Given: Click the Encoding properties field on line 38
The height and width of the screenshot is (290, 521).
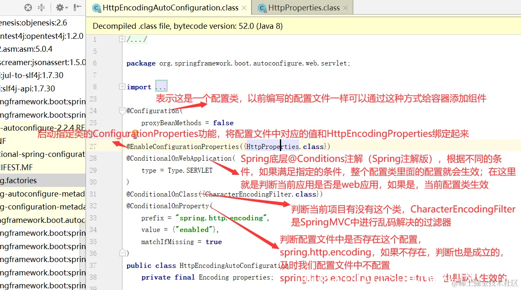Looking at the screenshot, I should (236, 277).
